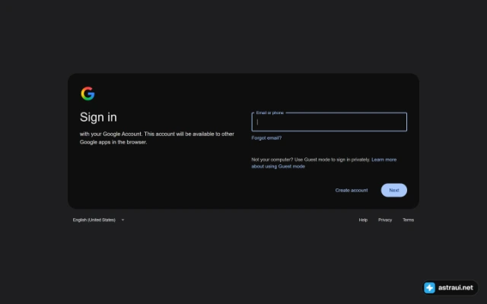Open the English (United States) language dropdown
The width and height of the screenshot is (487, 304).
98,220
